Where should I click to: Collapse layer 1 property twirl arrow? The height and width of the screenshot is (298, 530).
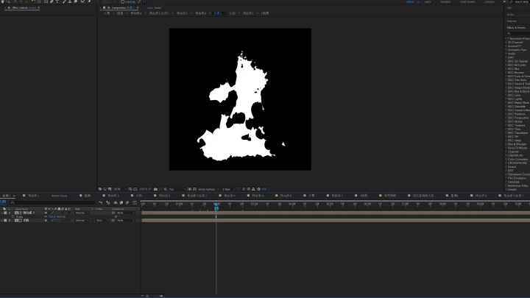[1, 213]
